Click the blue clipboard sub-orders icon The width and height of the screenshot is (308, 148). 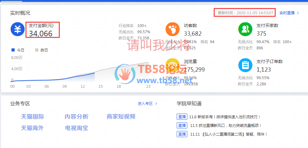[245, 65]
